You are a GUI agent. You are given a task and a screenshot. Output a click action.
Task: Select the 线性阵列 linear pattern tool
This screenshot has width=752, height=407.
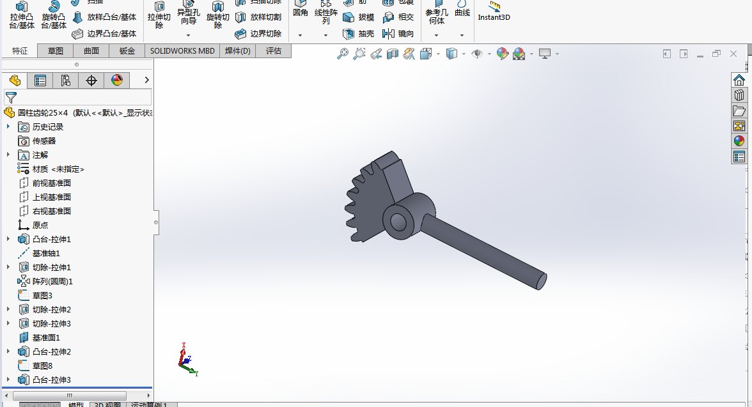(x=325, y=13)
